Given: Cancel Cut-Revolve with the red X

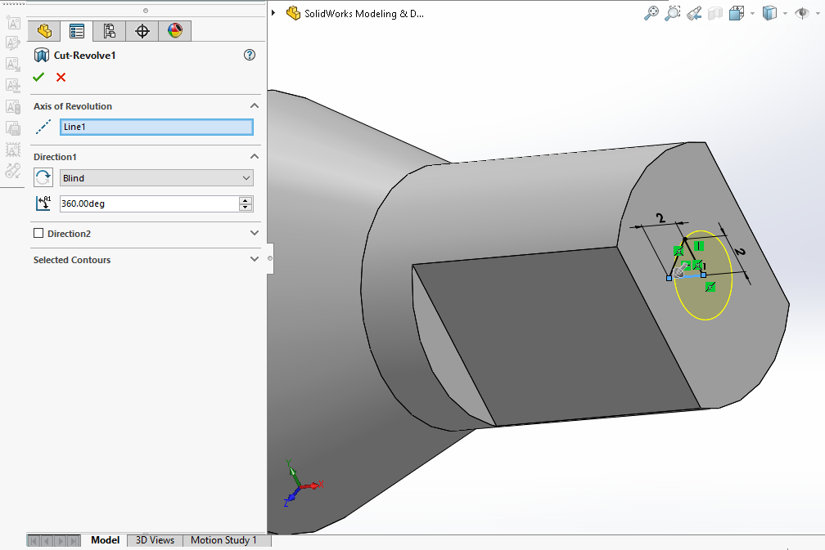Looking at the screenshot, I should [x=61, y=78].
